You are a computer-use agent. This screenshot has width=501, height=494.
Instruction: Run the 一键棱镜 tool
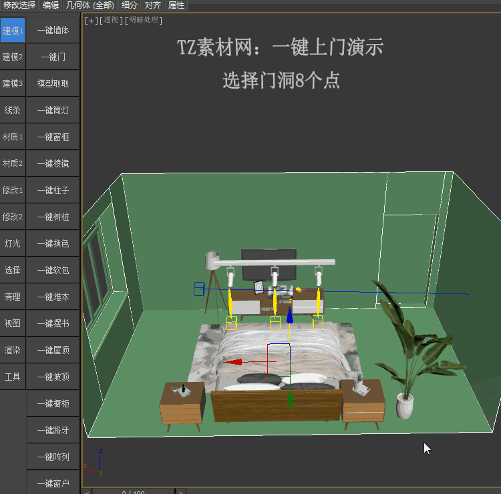(x=53, y=163)
